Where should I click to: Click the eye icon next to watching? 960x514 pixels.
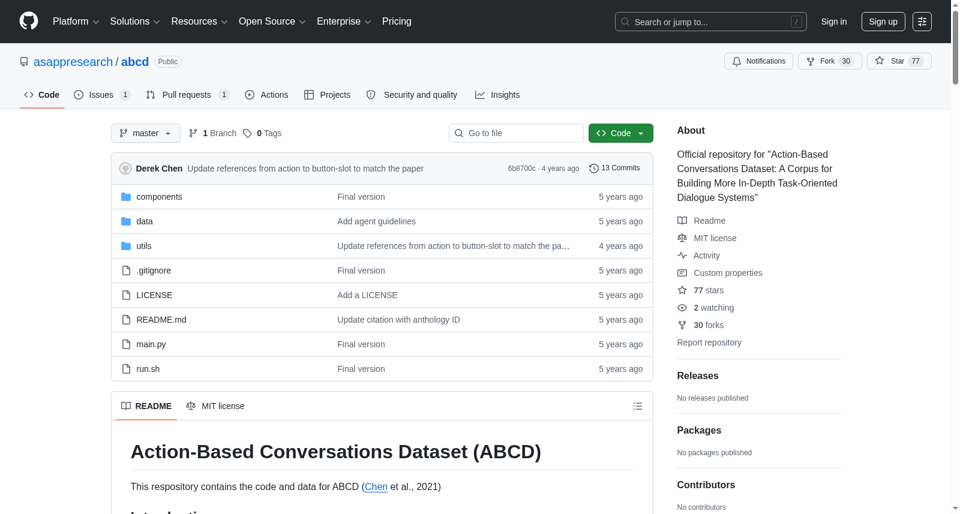(x=682, y=308)
